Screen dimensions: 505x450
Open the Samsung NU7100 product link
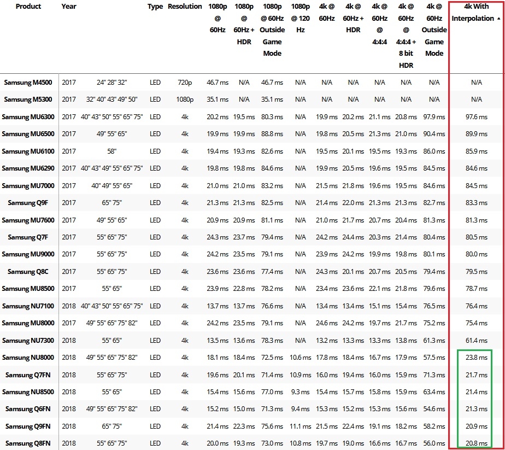(x=28, y=306)
